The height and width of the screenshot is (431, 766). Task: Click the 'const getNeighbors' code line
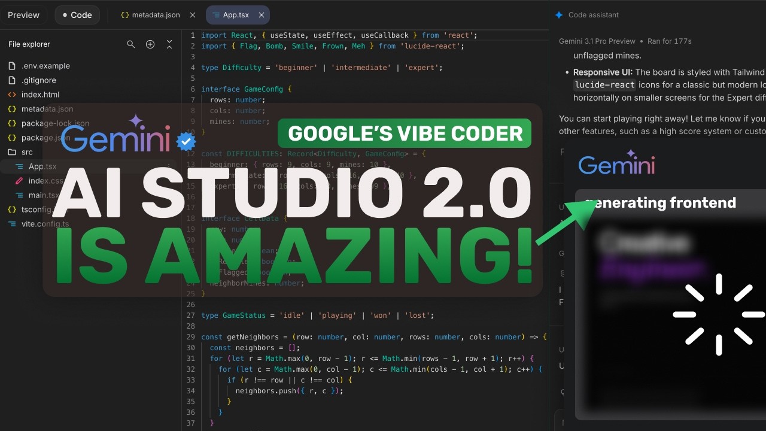[374, 337]
